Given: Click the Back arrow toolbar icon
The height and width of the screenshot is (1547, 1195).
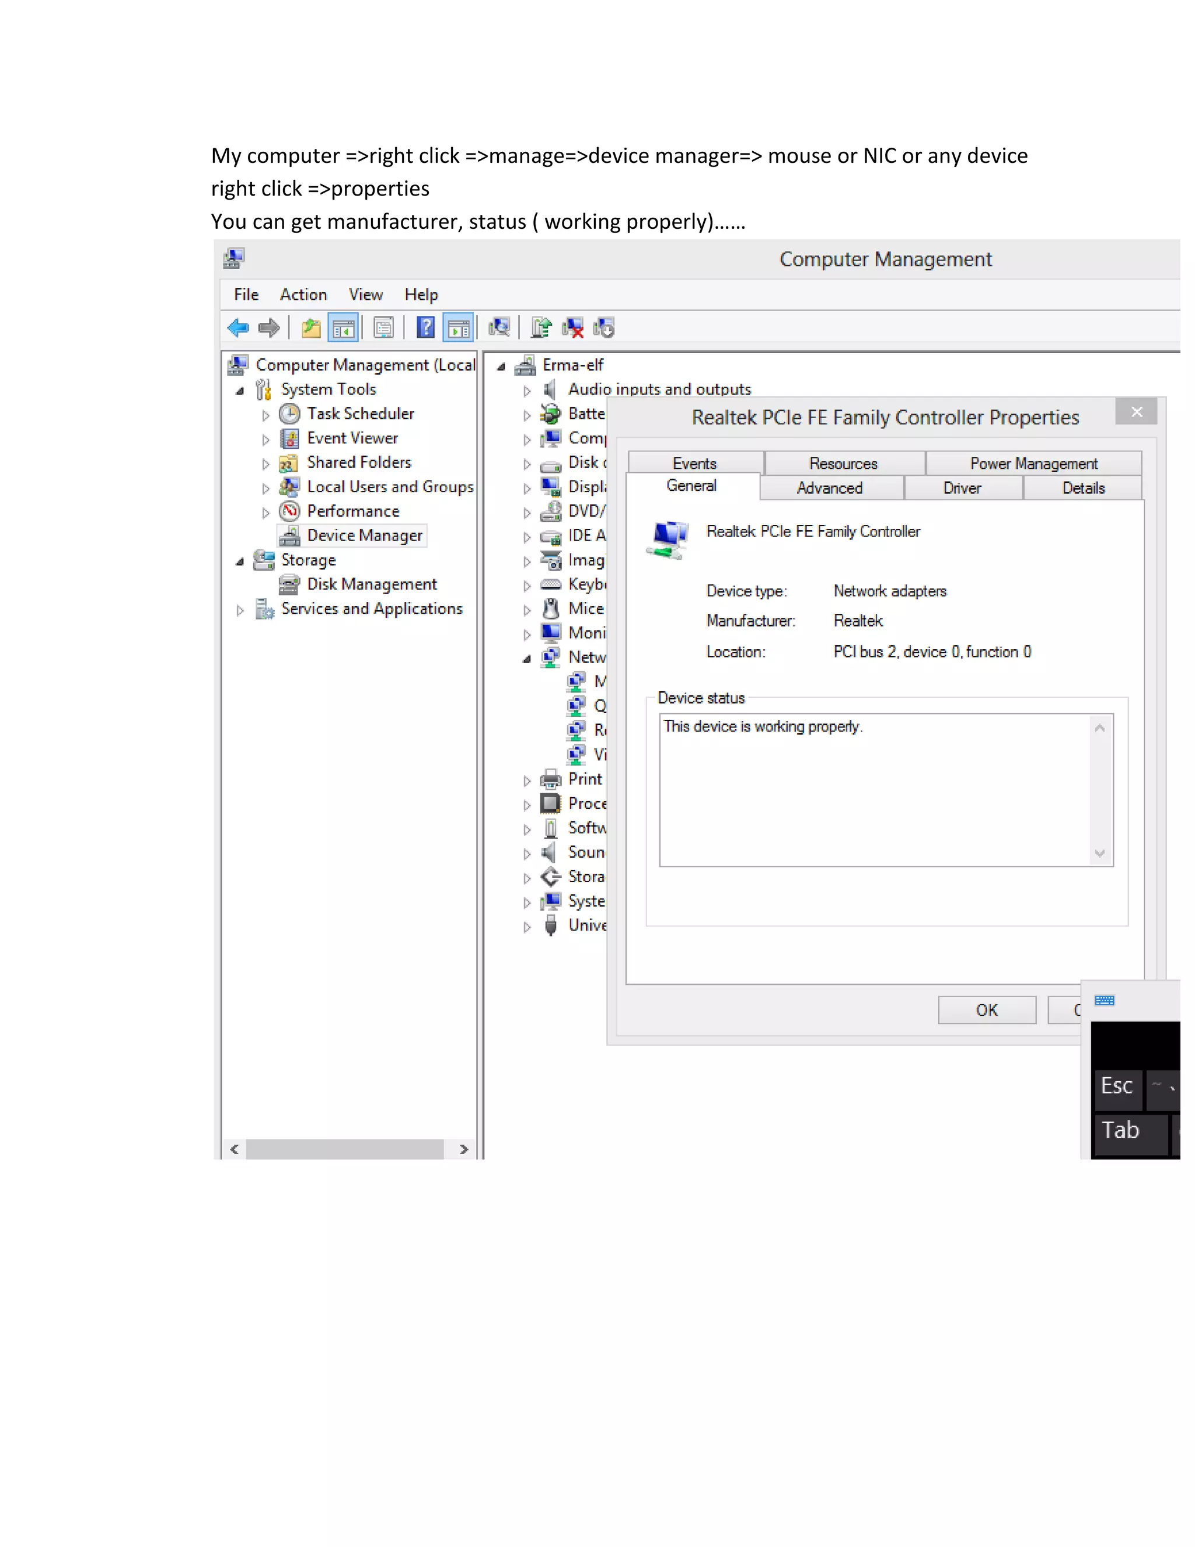Looking at the screenshot, I should (238, 328).
